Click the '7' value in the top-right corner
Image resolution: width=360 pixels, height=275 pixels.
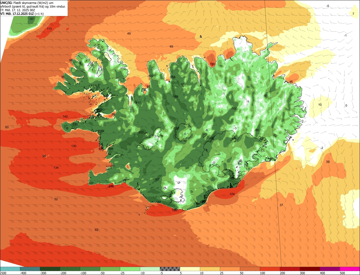pos(353,13)
